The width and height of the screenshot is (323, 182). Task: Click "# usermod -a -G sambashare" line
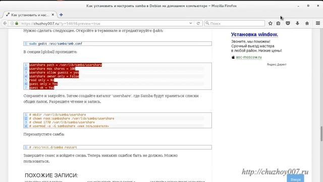[69, 126]
